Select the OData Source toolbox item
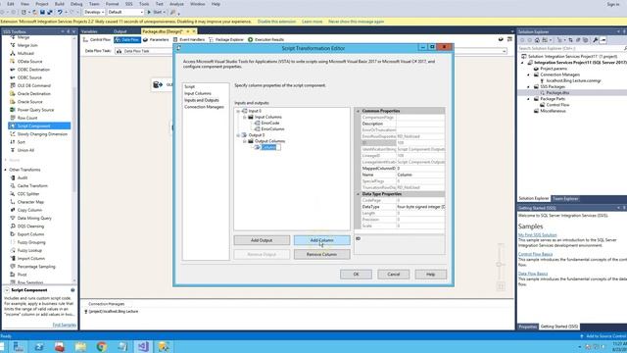 29,61
